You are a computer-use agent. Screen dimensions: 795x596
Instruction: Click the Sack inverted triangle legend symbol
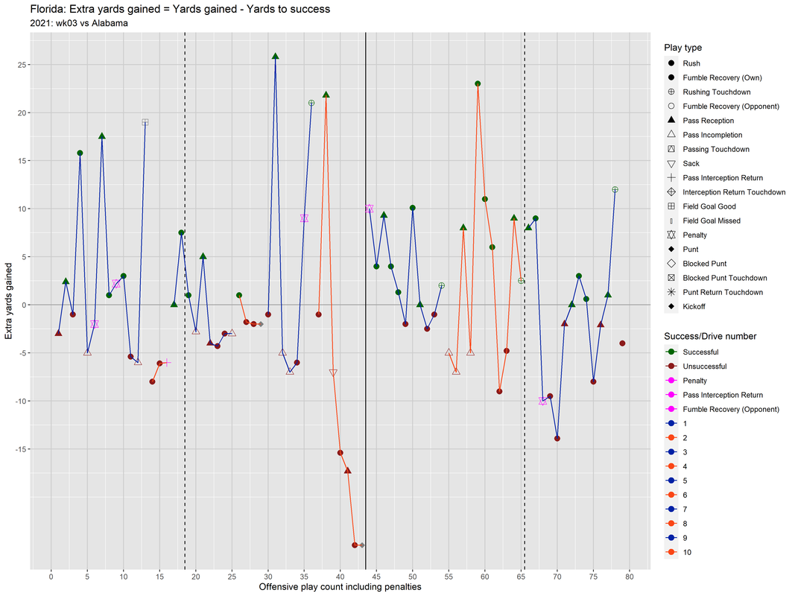(671, 164)
